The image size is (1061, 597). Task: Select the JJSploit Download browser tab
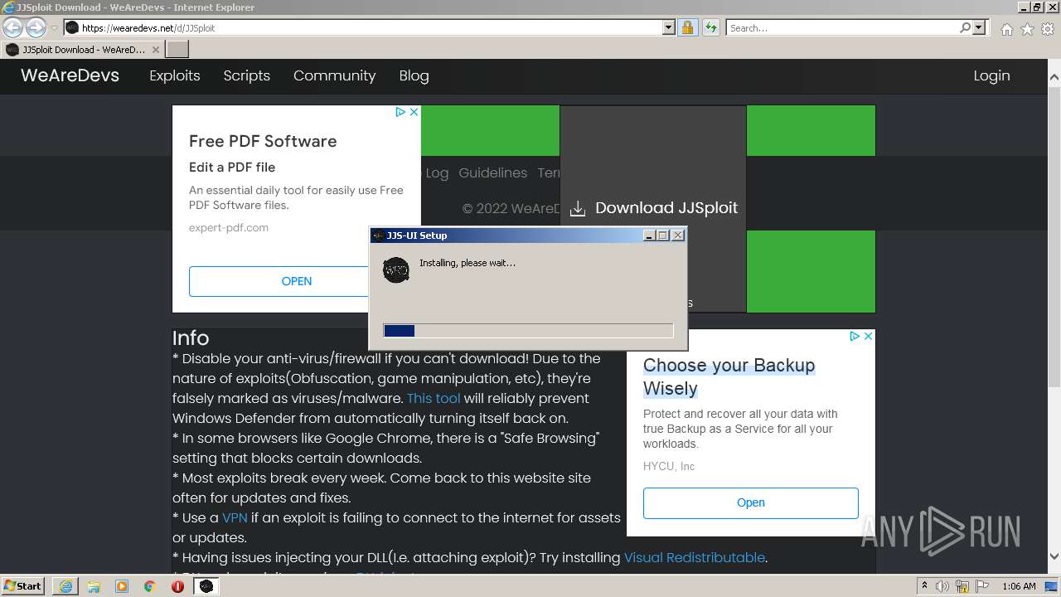click(81, 50)
